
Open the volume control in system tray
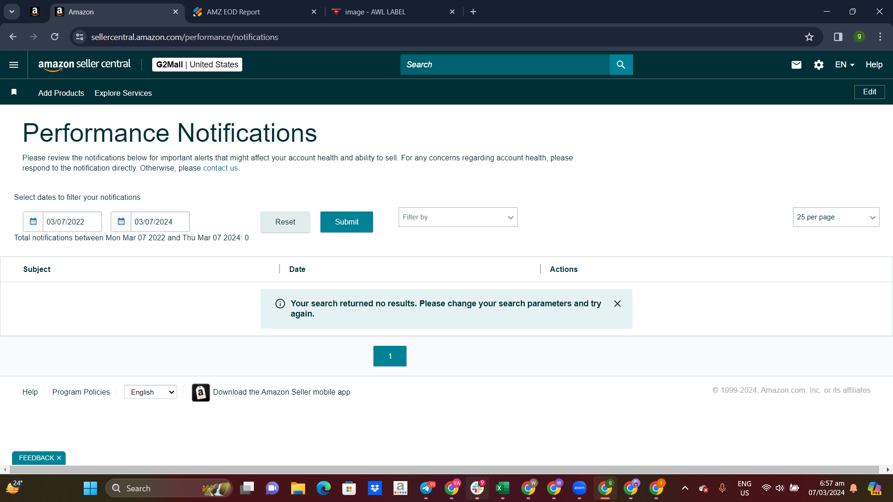point(780,488)
